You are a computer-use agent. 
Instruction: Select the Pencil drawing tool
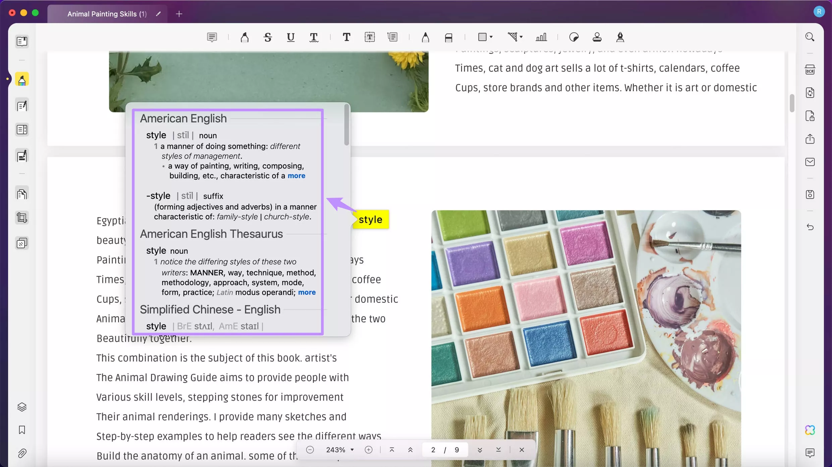pos(425,37)
